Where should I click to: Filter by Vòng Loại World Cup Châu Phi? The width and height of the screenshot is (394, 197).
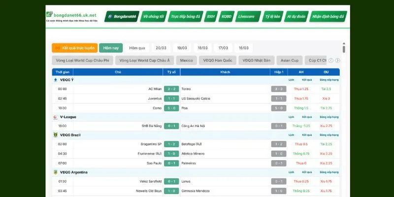pyautogui.click(x=83, y=61)
